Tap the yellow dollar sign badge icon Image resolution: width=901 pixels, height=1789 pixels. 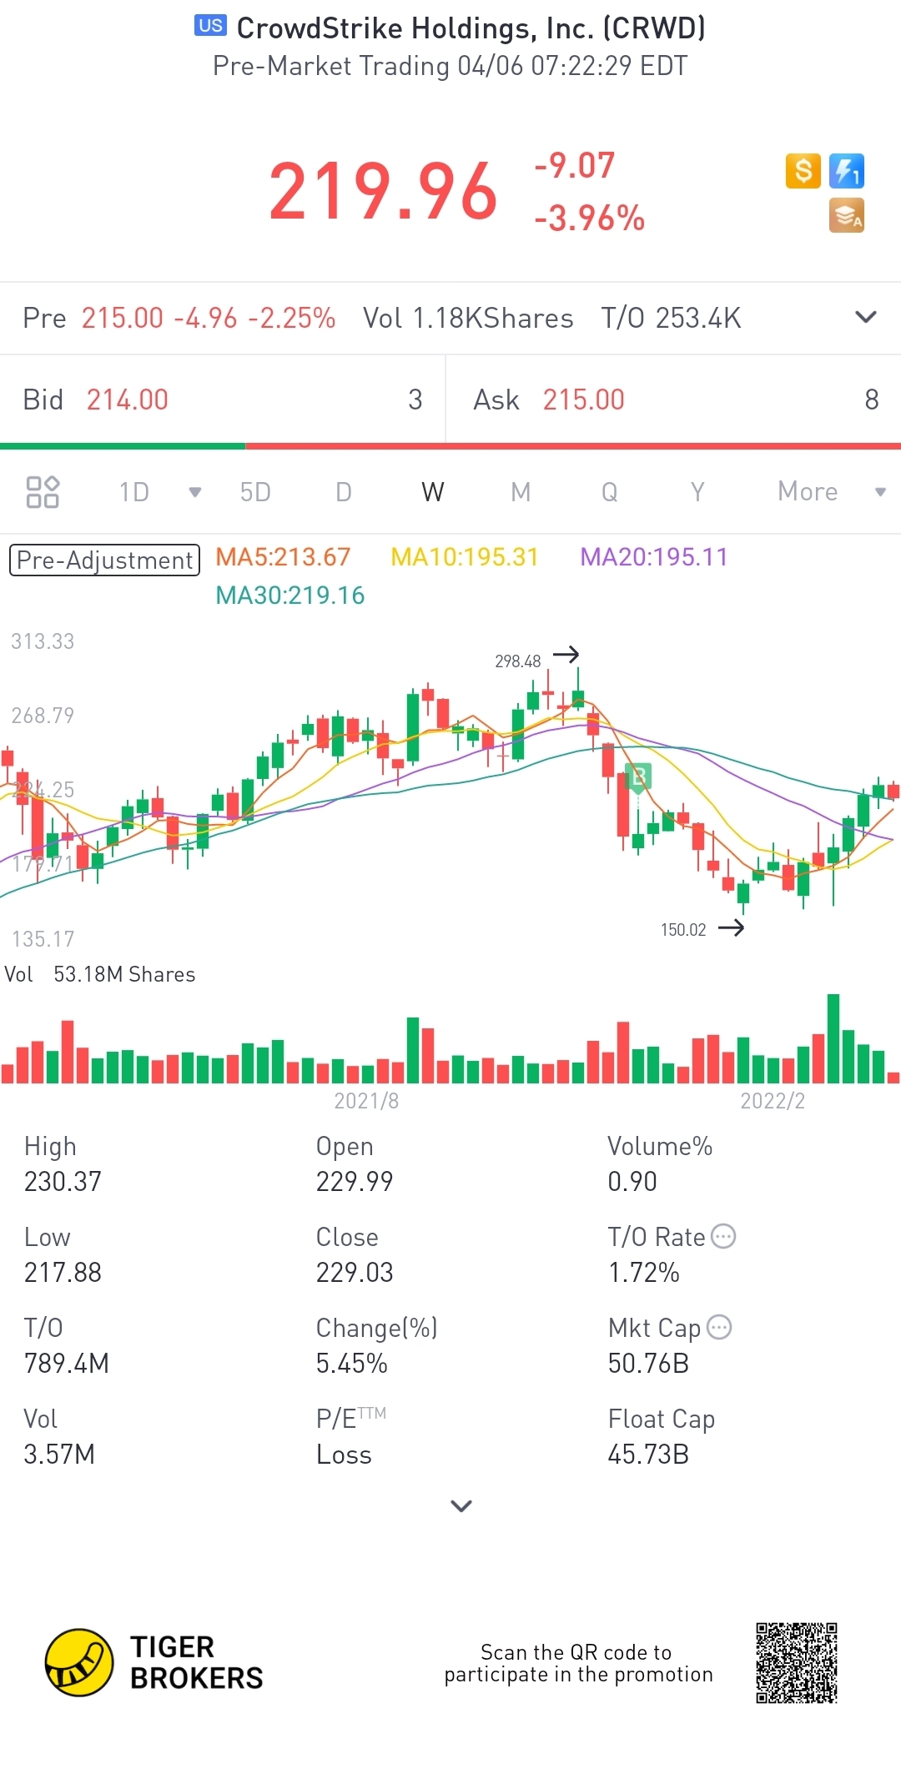(x=803, y=172)
